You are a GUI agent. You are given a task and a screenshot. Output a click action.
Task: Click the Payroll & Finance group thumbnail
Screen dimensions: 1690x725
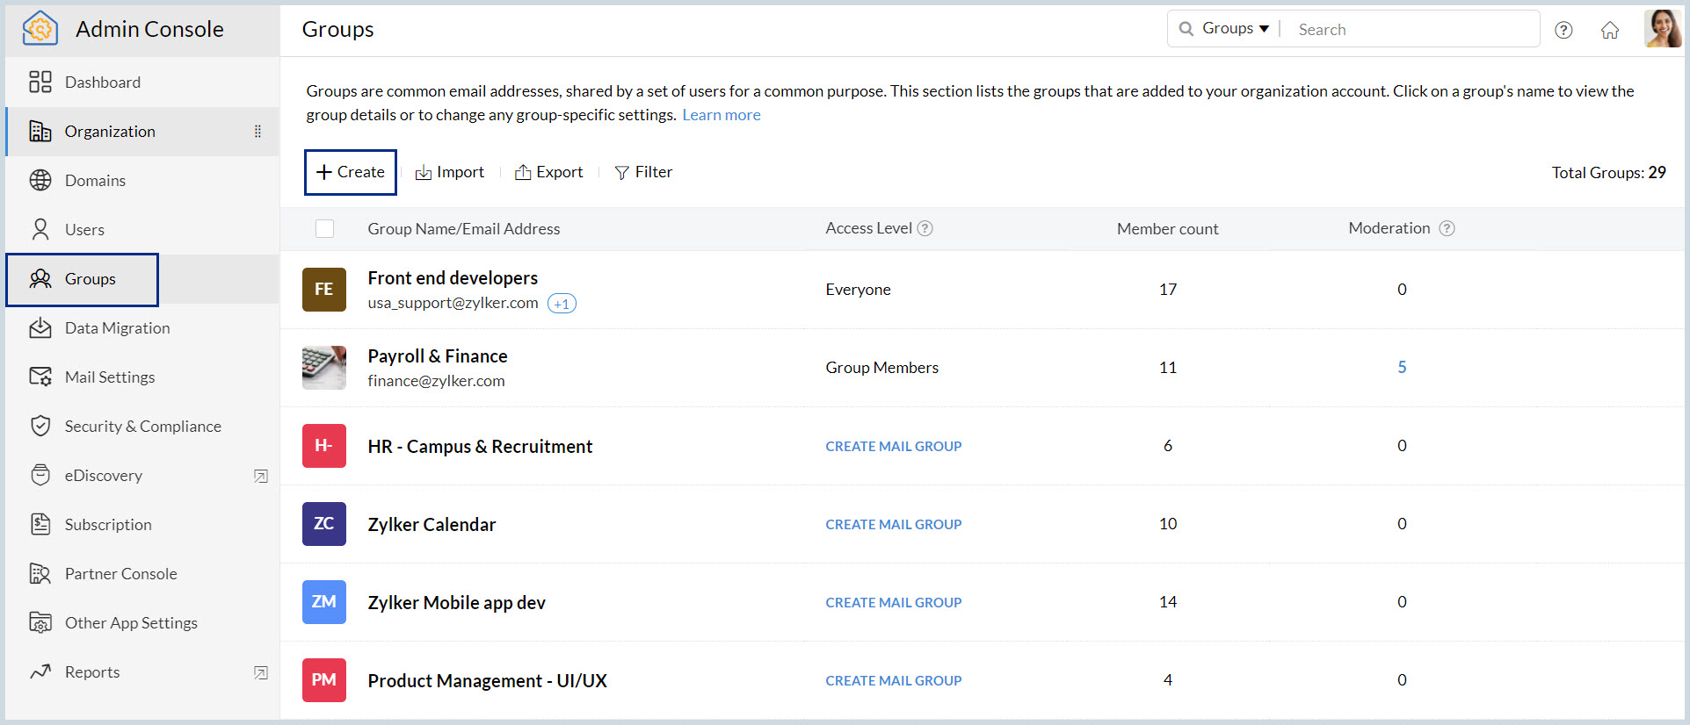pyautogui.click(x=324, y=368)
